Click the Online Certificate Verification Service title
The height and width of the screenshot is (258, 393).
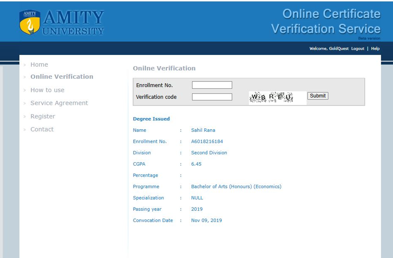click(x=326, y=21)
